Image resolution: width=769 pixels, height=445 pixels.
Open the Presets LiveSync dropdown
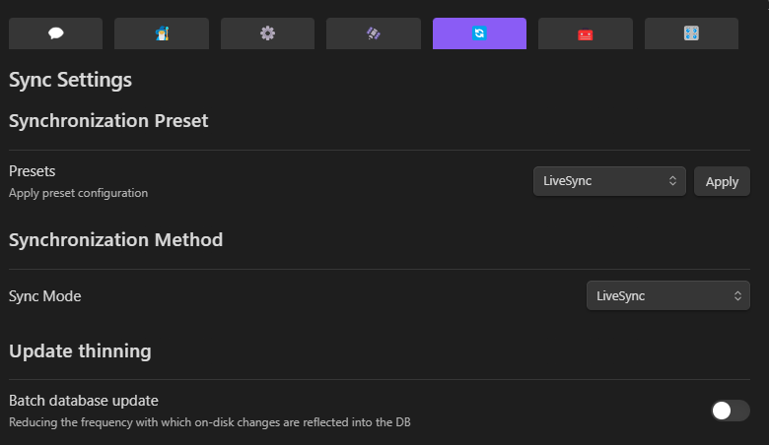tap(609, 181)
